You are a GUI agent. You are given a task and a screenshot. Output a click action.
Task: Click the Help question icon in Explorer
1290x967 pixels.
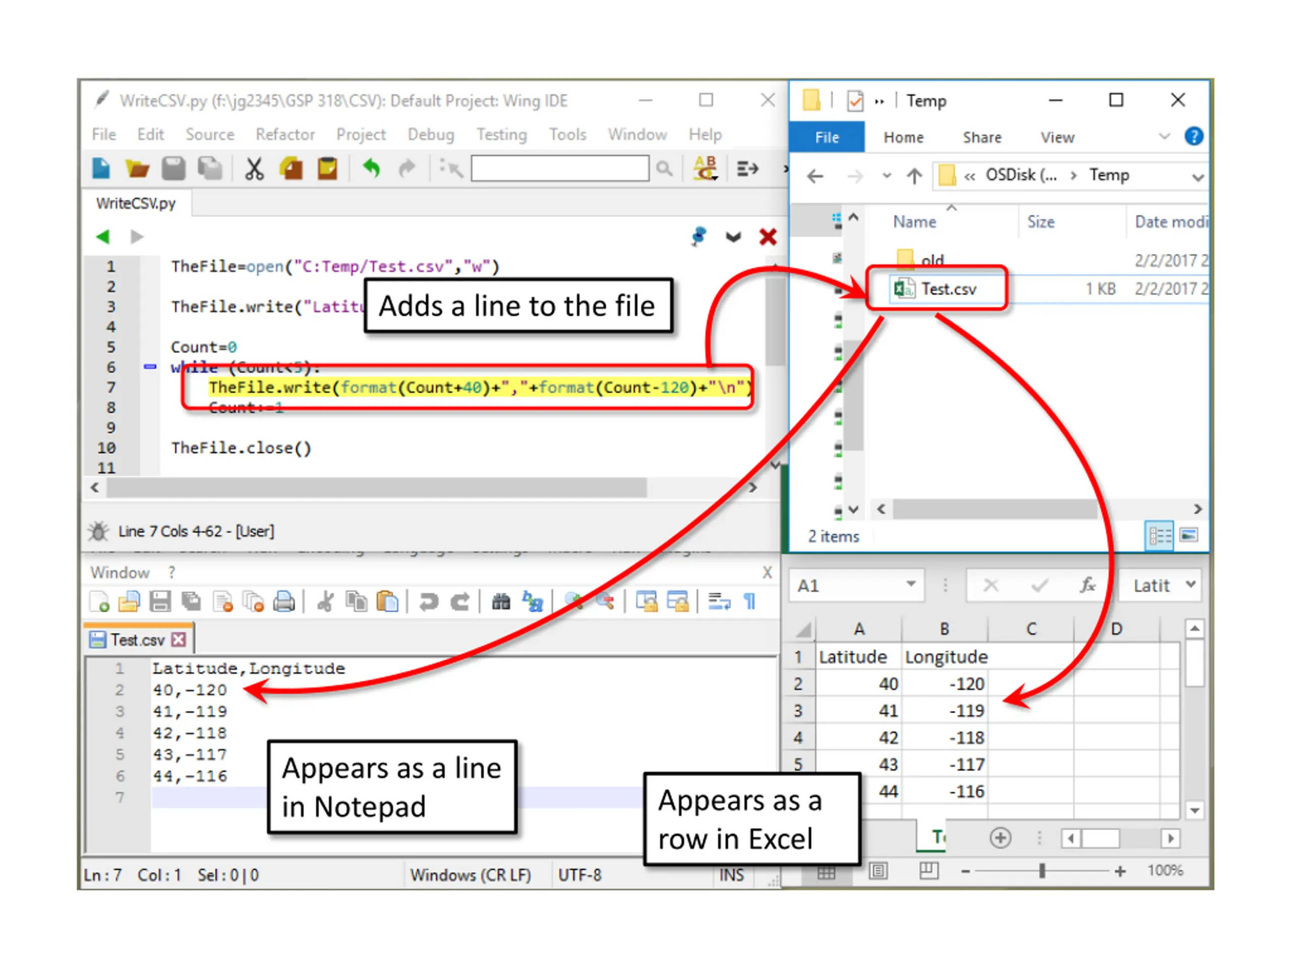click(x=1193, y=136)
